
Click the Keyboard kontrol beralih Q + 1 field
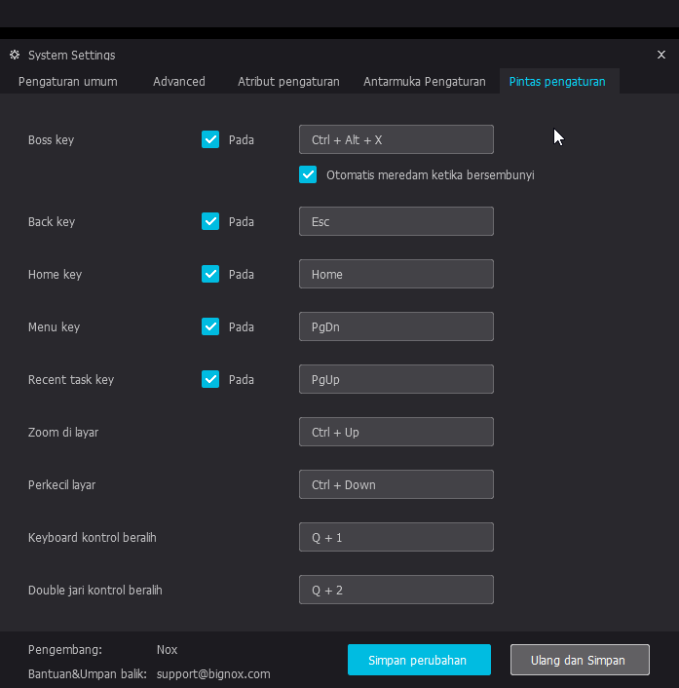coord(396,537)
